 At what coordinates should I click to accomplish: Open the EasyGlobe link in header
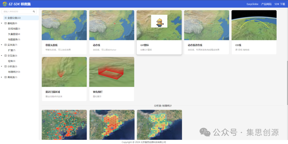point(252,4)
